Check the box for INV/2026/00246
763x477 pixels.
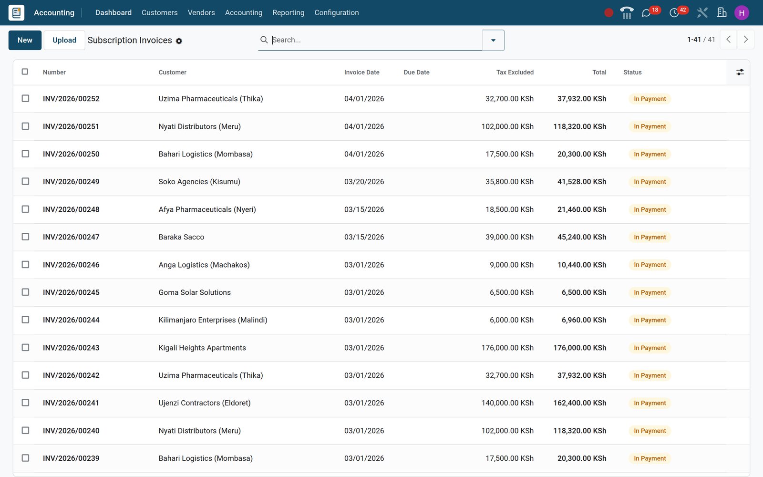click(25, 264)
